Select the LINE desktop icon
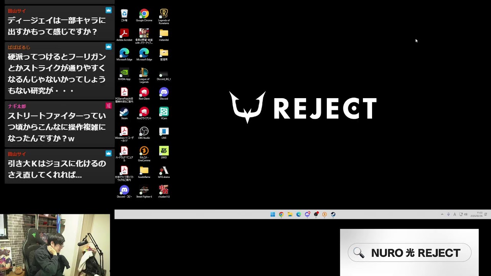 coord(164,133)
